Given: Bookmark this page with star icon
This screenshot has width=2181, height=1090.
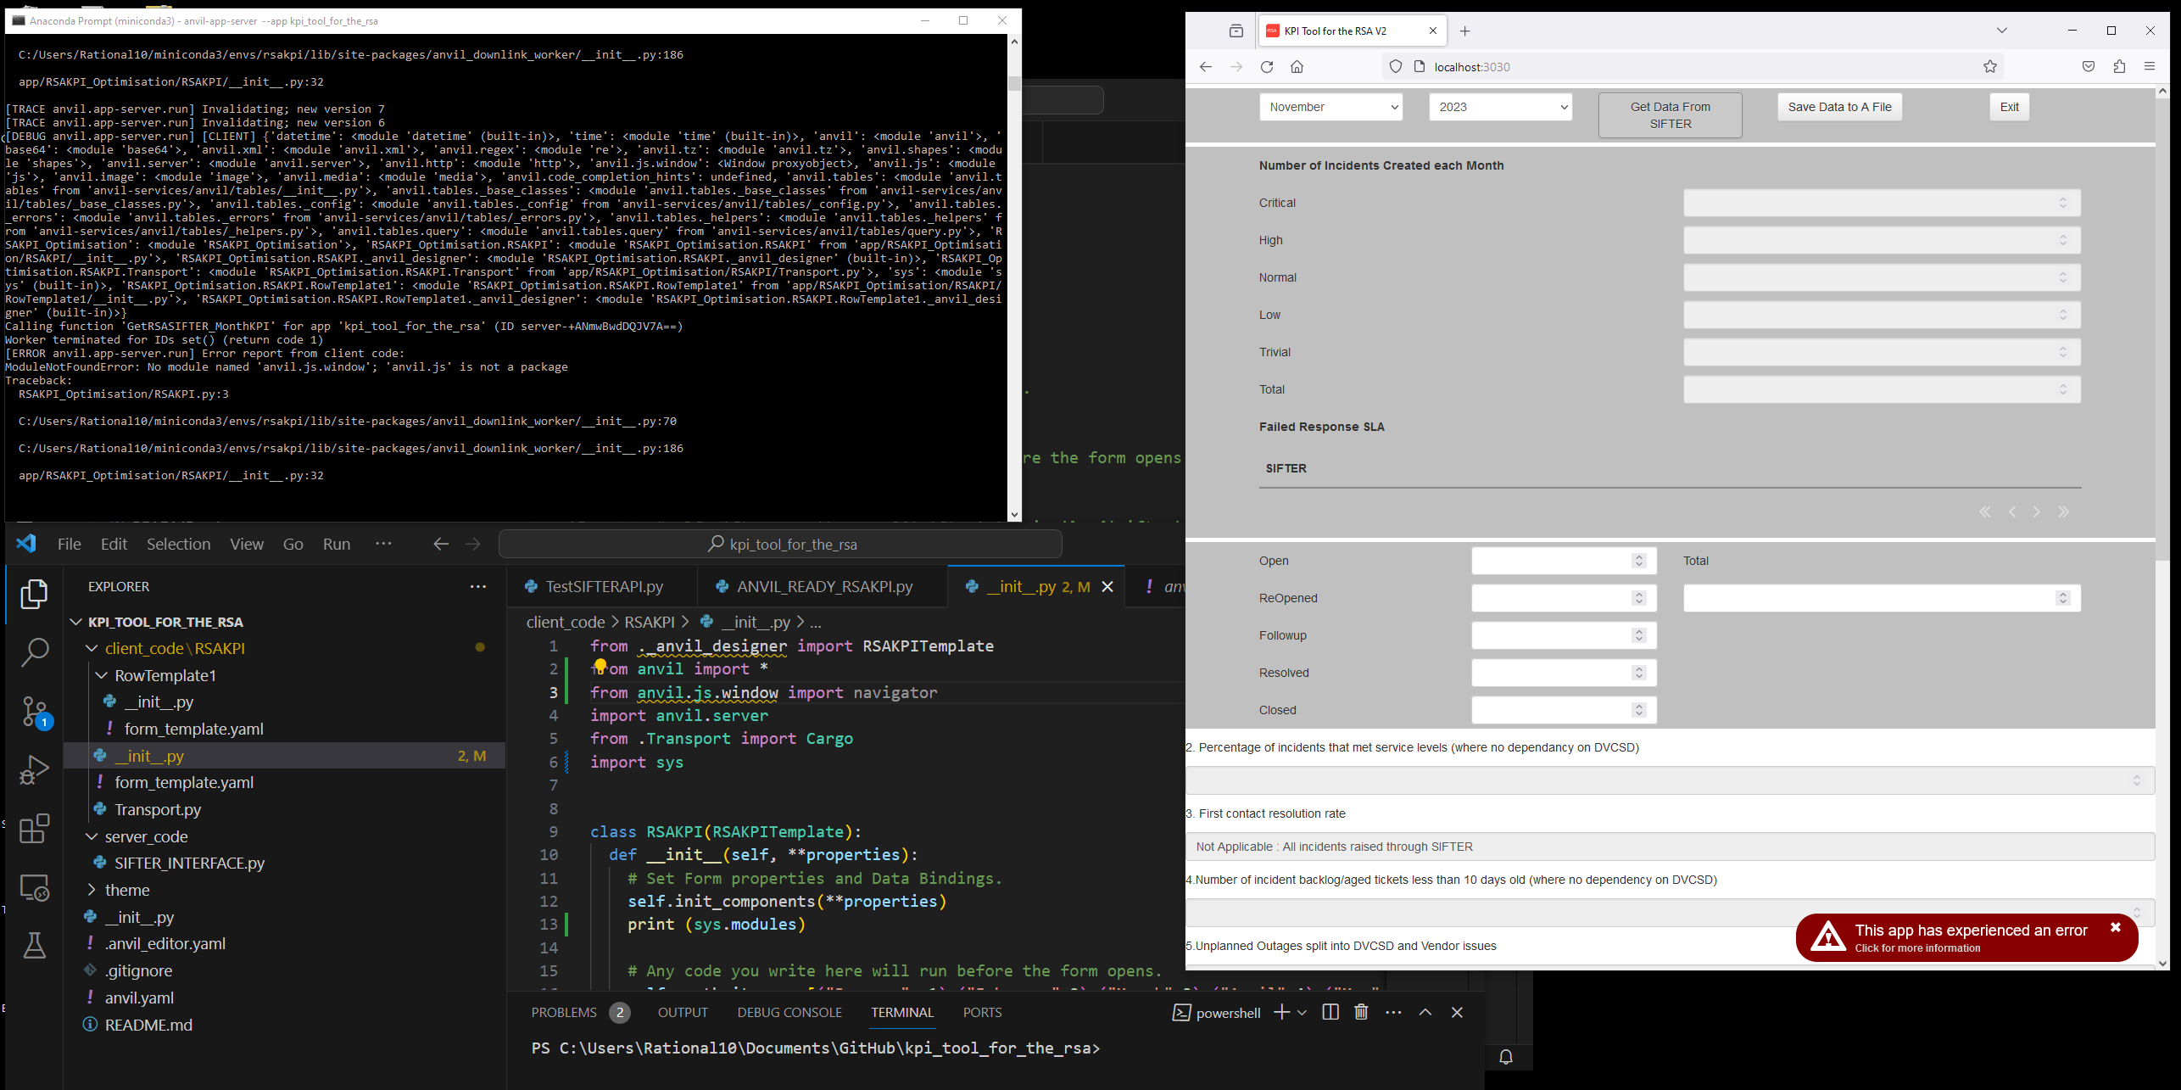Looking at the screenshot, I should click(x=1990, y=67).
